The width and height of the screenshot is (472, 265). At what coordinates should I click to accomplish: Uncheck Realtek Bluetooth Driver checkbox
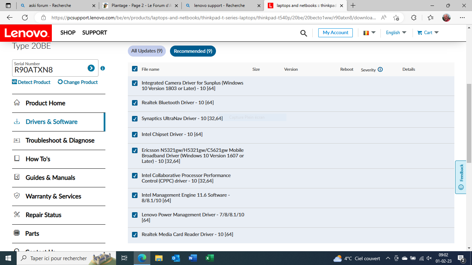135,103
